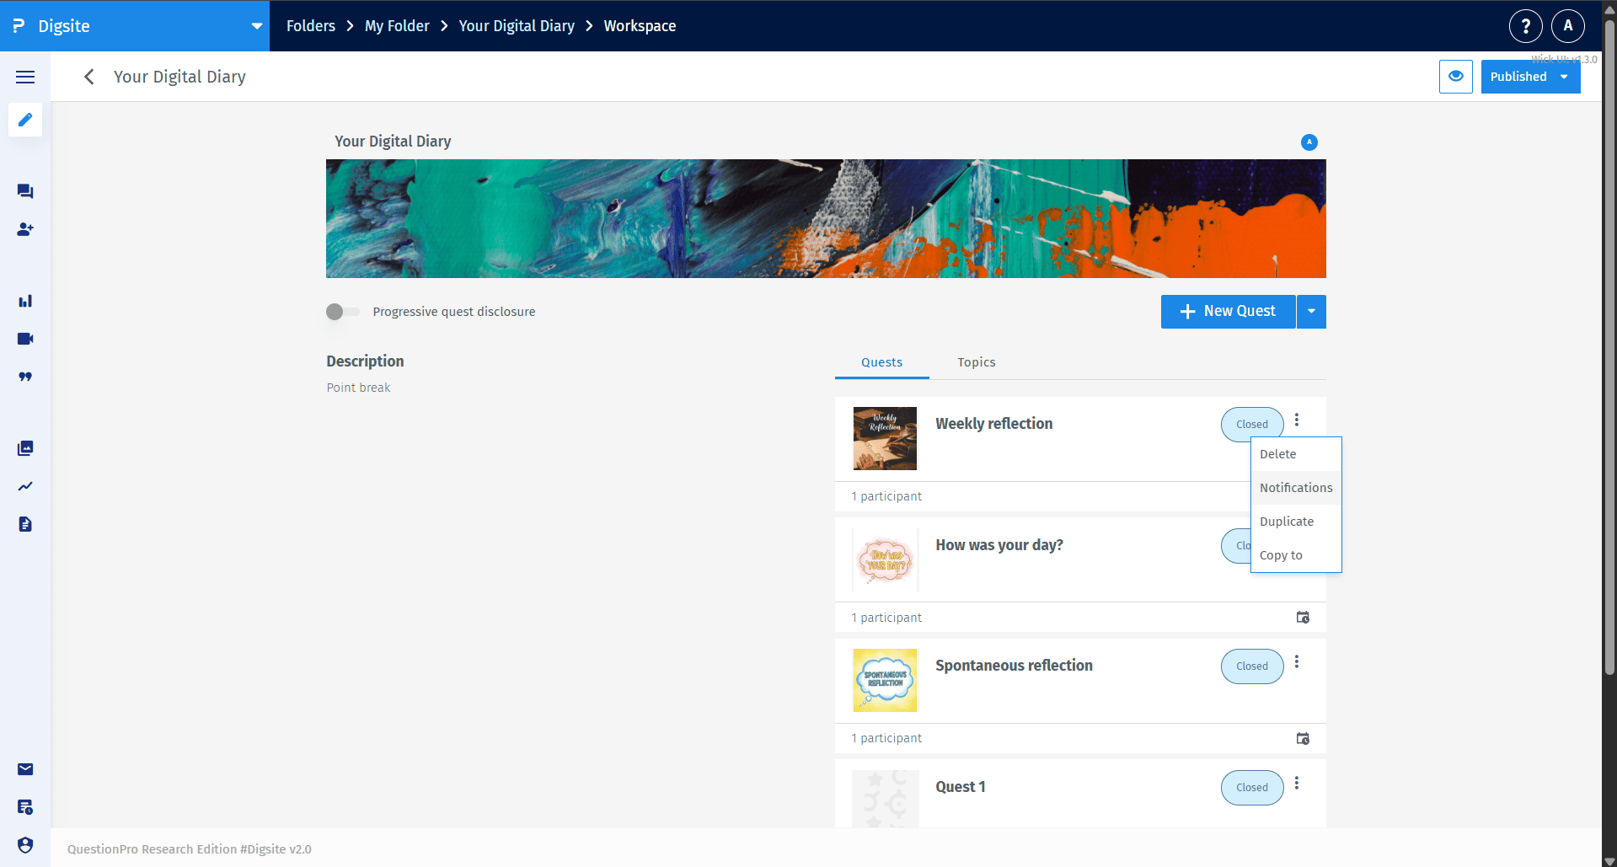Screen dimensions: 1617x867
Task: Switch to the Quests tab
Action: 881,362
